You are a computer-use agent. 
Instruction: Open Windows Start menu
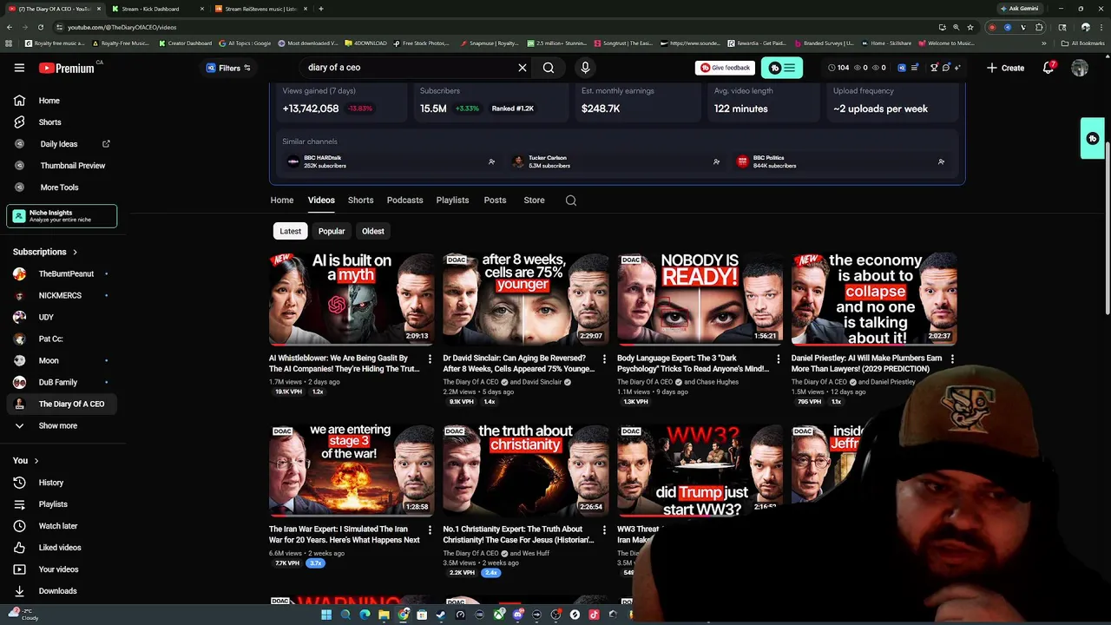pyautogui.click(x=326, y=615)
